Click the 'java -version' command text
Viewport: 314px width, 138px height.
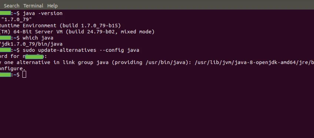coord(43,13)
